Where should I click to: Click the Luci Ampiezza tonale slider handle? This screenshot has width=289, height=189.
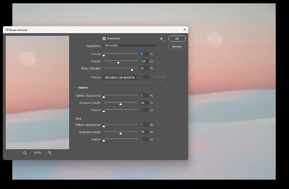(x=121, y=134)
